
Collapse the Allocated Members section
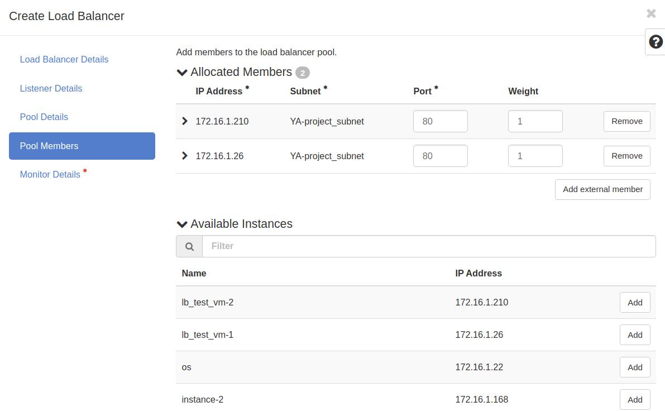tap(182, 73)
